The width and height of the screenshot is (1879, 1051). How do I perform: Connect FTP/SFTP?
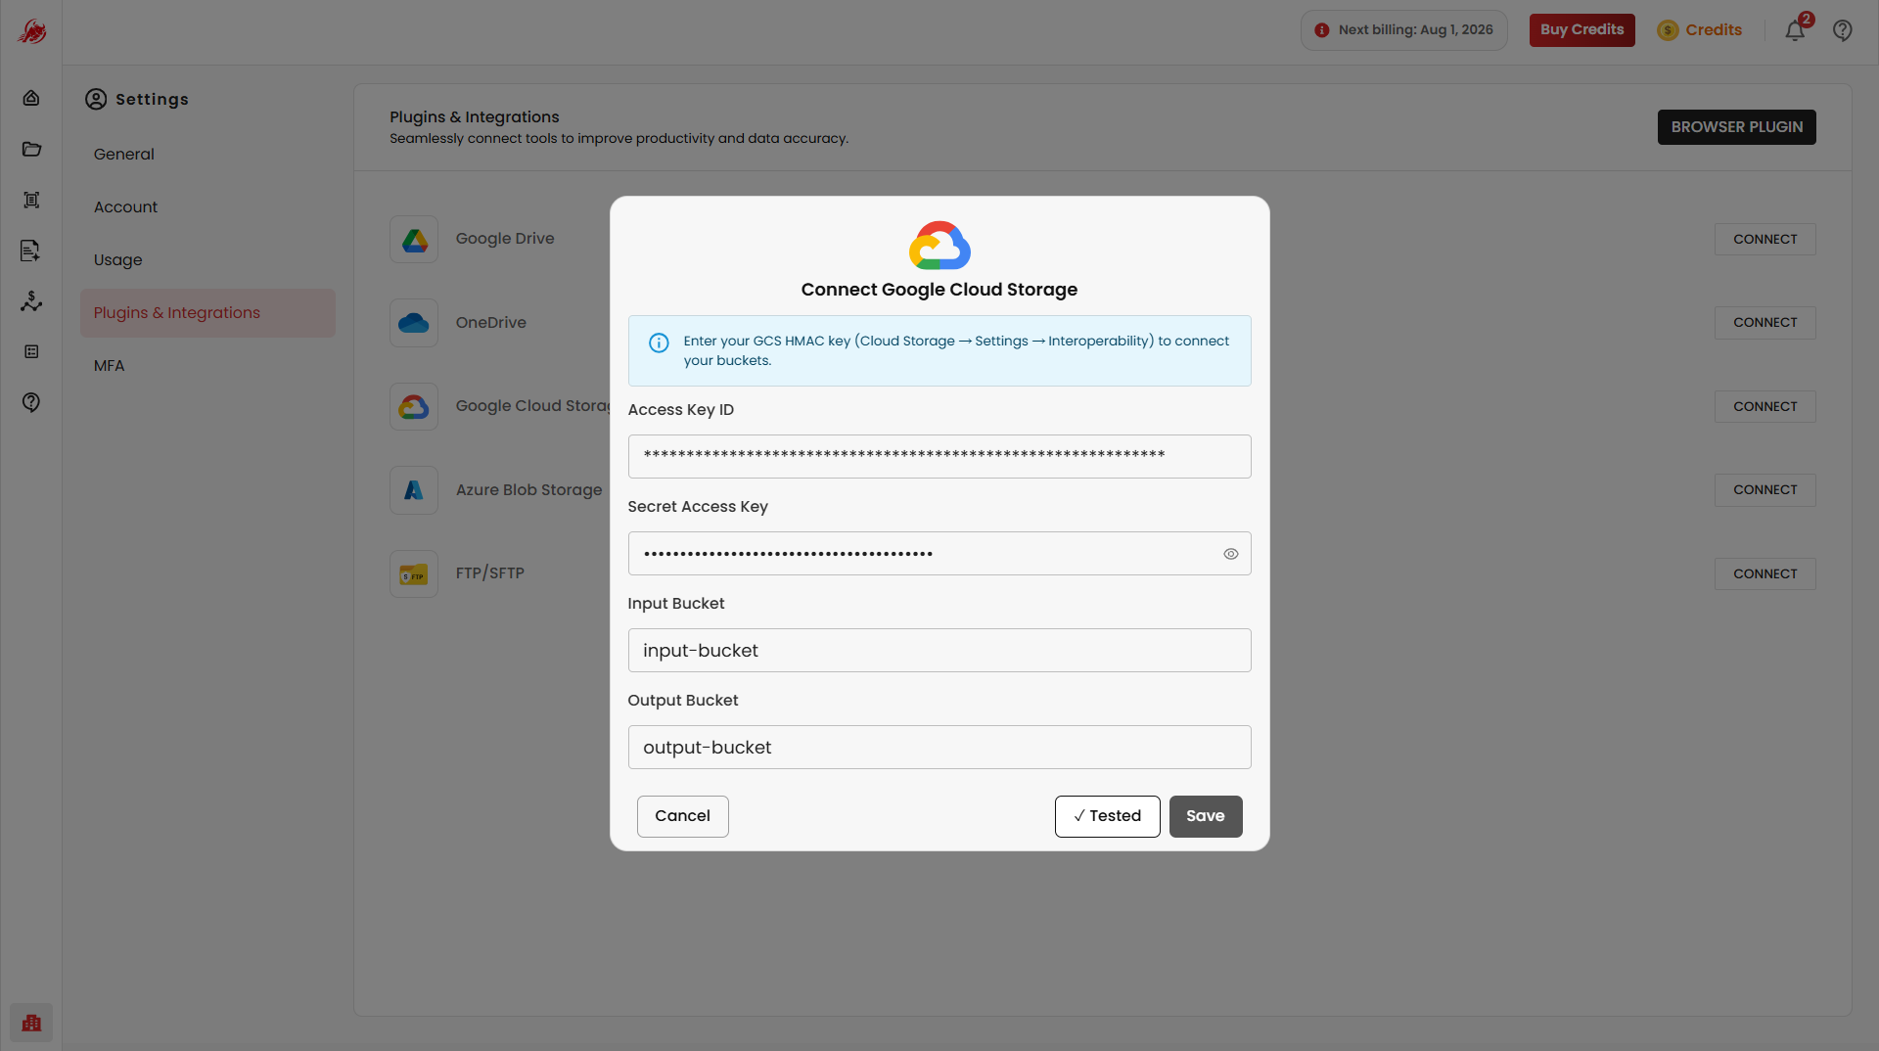pos(1764,574)
